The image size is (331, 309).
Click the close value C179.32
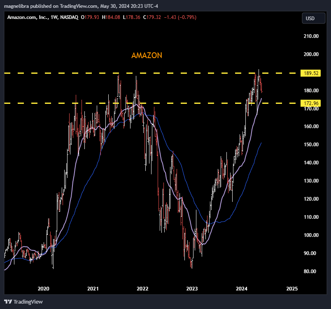[152, 17]
